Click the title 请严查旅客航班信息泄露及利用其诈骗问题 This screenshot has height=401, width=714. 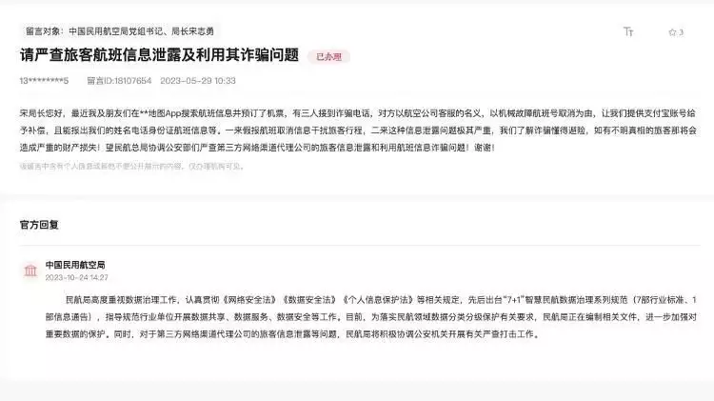pos(159,54)
